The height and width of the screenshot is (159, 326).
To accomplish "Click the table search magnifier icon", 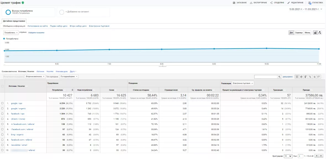I will tap(280, 77).
